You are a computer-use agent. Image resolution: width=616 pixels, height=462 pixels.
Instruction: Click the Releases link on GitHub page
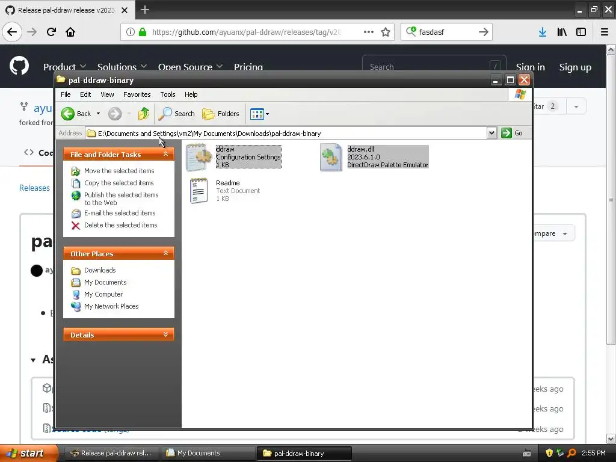[x=34, y=188]
